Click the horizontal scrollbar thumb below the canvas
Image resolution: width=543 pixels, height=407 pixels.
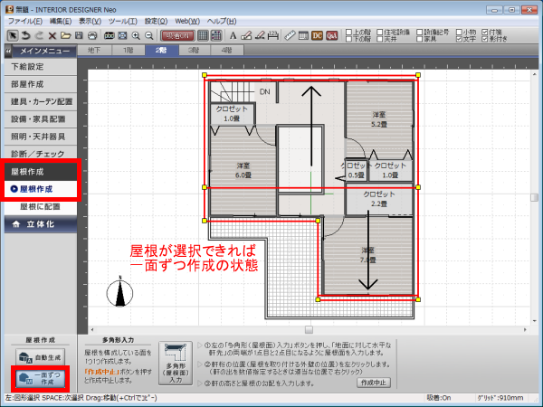click(x=308, y=328)
